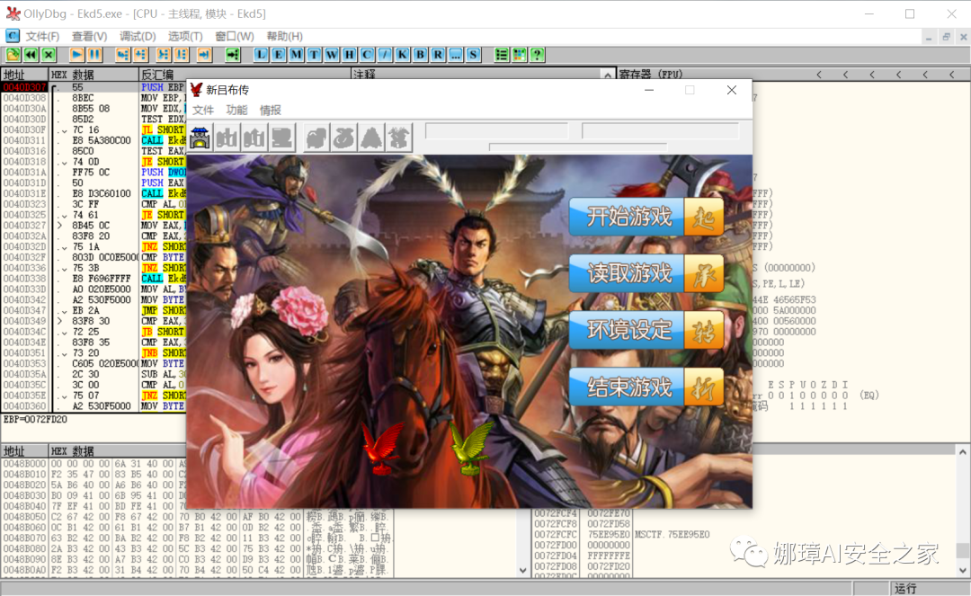Open OllyDbg 查看(V) menu
Screen dimensions: 971x596
pos(89,37)
